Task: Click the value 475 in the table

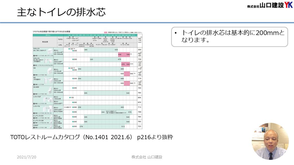Action: coord(119,59)
